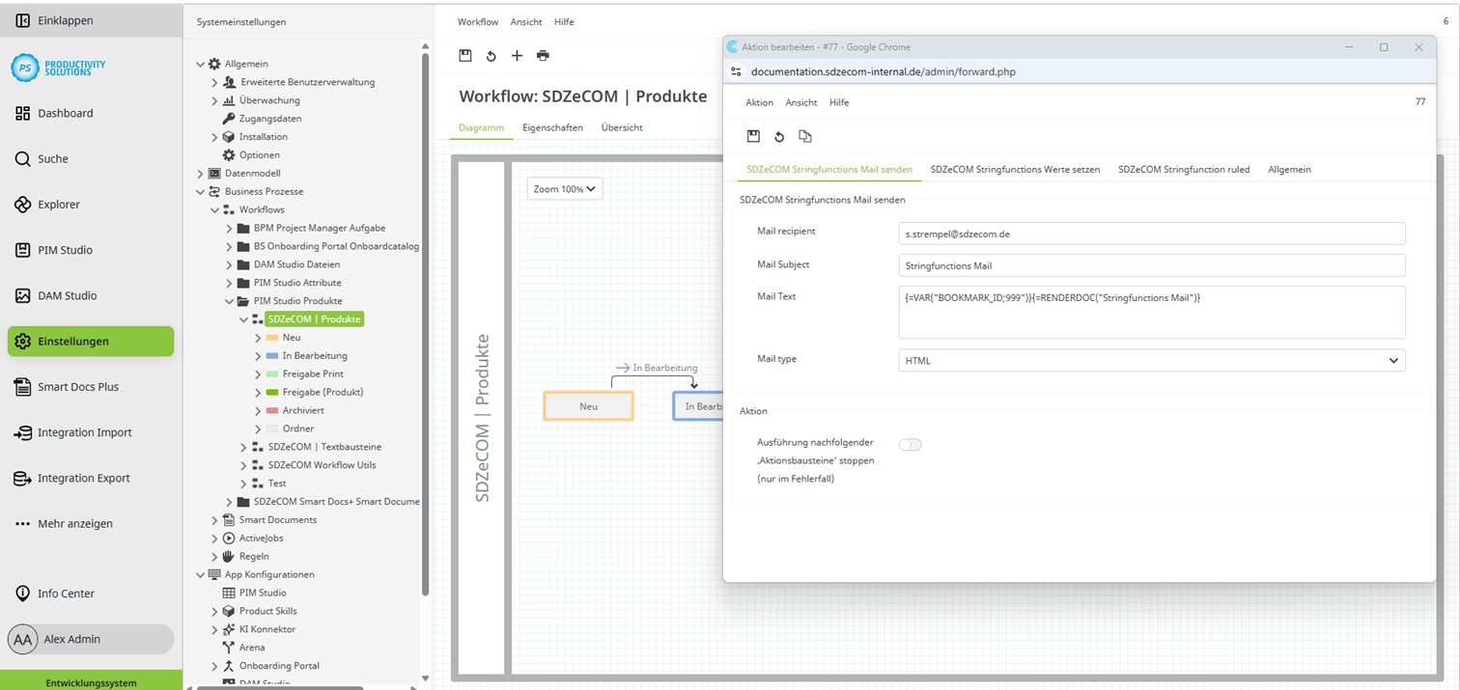
Task: Click the yellow swatch next to Neu status
Action: (273, 337)
